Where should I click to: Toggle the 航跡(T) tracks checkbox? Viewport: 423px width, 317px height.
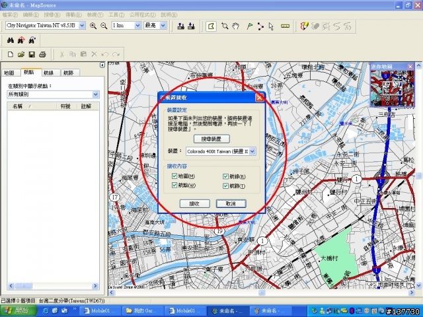coord(225,186)
